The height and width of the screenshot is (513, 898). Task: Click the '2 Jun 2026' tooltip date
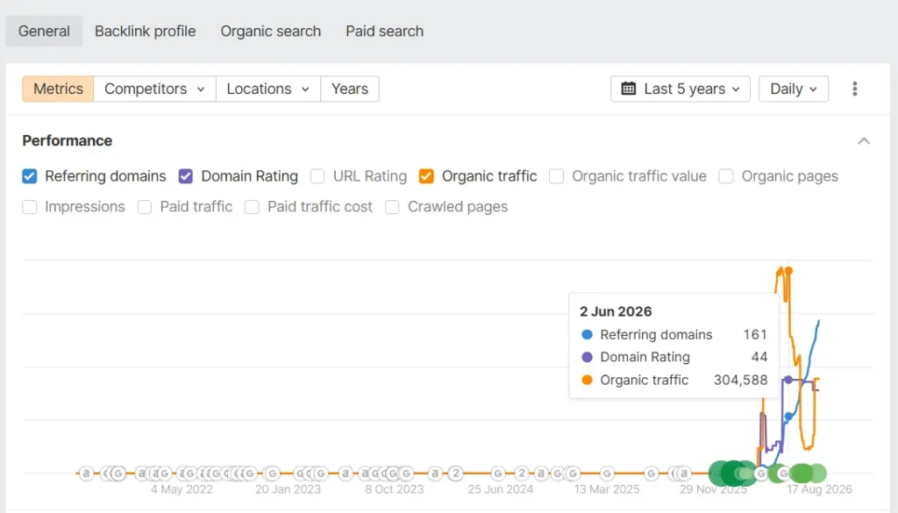tap(616, 311)
